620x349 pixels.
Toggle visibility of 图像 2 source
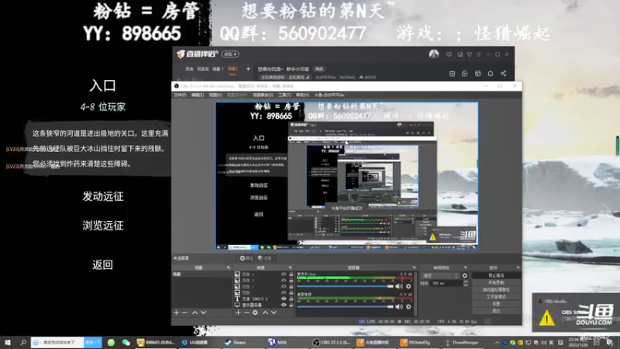(284, 286)
